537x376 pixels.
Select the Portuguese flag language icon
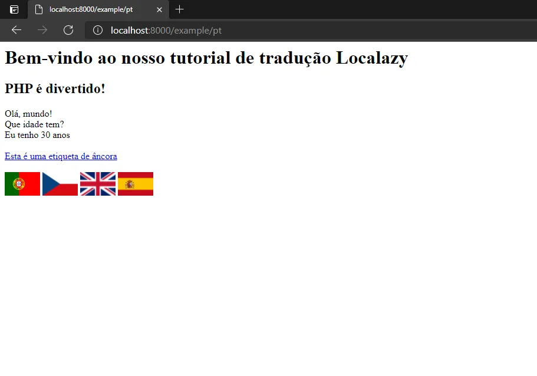point(22,183)
